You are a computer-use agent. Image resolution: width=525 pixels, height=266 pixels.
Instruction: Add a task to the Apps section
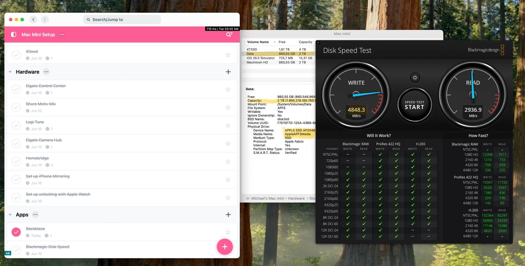(228, 215)
